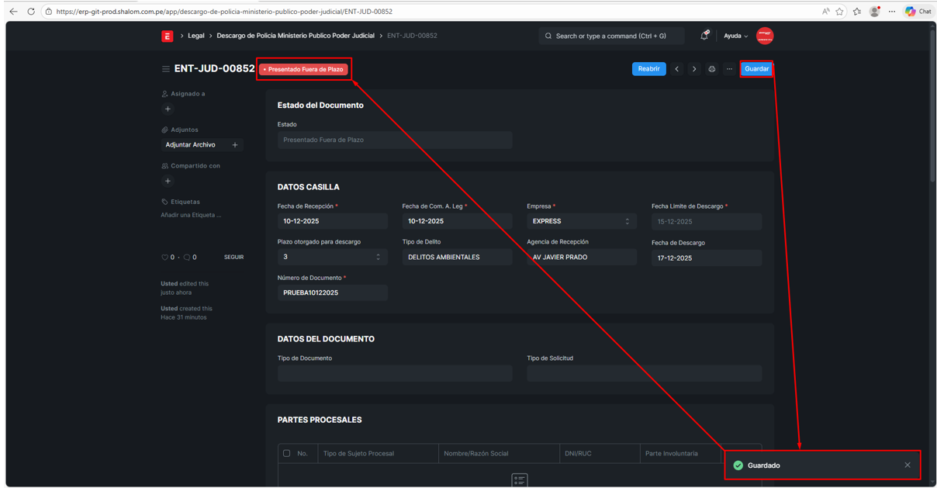The width and height of the screenshot is (937, 488).
Task: Click the red ERP home logo
Action: tap(167, 36)
